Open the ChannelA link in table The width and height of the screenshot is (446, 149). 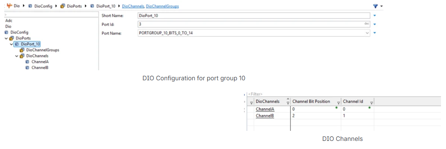point(265,109)
